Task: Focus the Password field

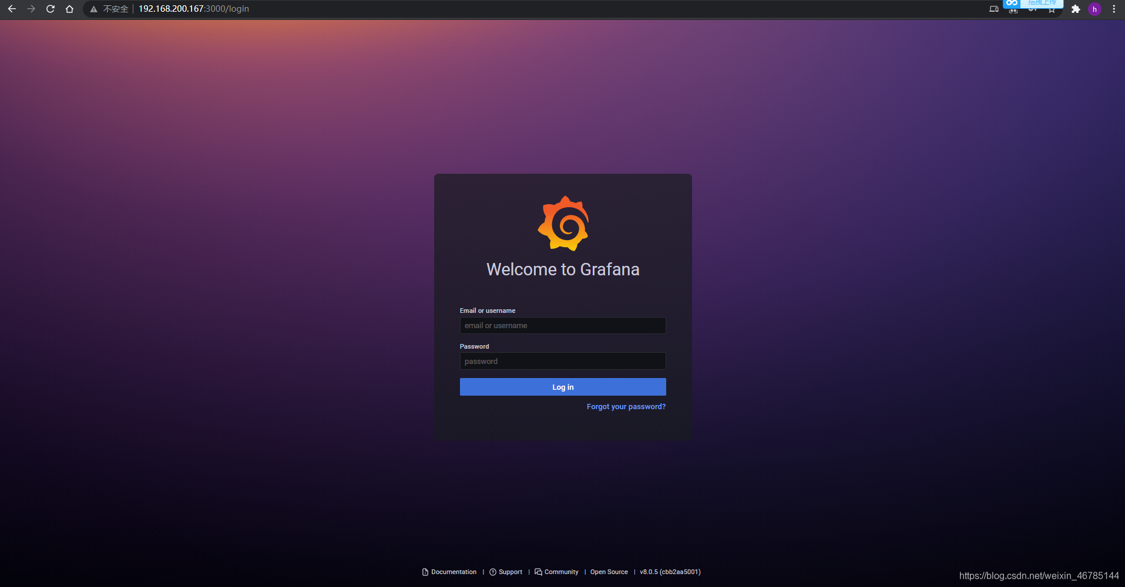Action: [563, 361]
